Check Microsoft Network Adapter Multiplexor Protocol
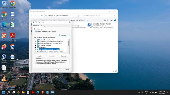This screenshot has height=95, width=170. pos(36,51)
